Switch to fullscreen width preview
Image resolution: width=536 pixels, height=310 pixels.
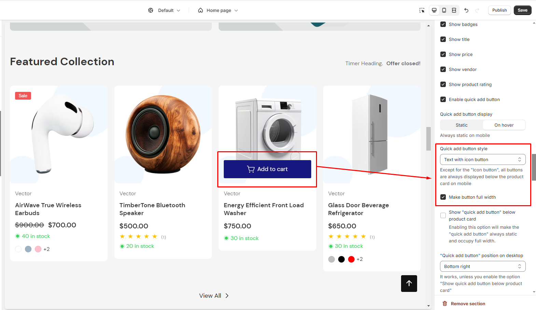point(454,10)
